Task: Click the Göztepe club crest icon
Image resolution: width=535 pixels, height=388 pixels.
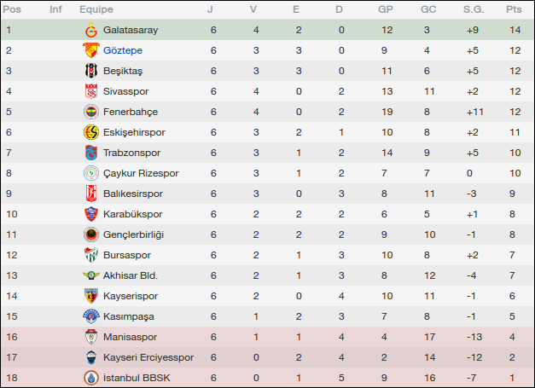Action: click(90, 50)
